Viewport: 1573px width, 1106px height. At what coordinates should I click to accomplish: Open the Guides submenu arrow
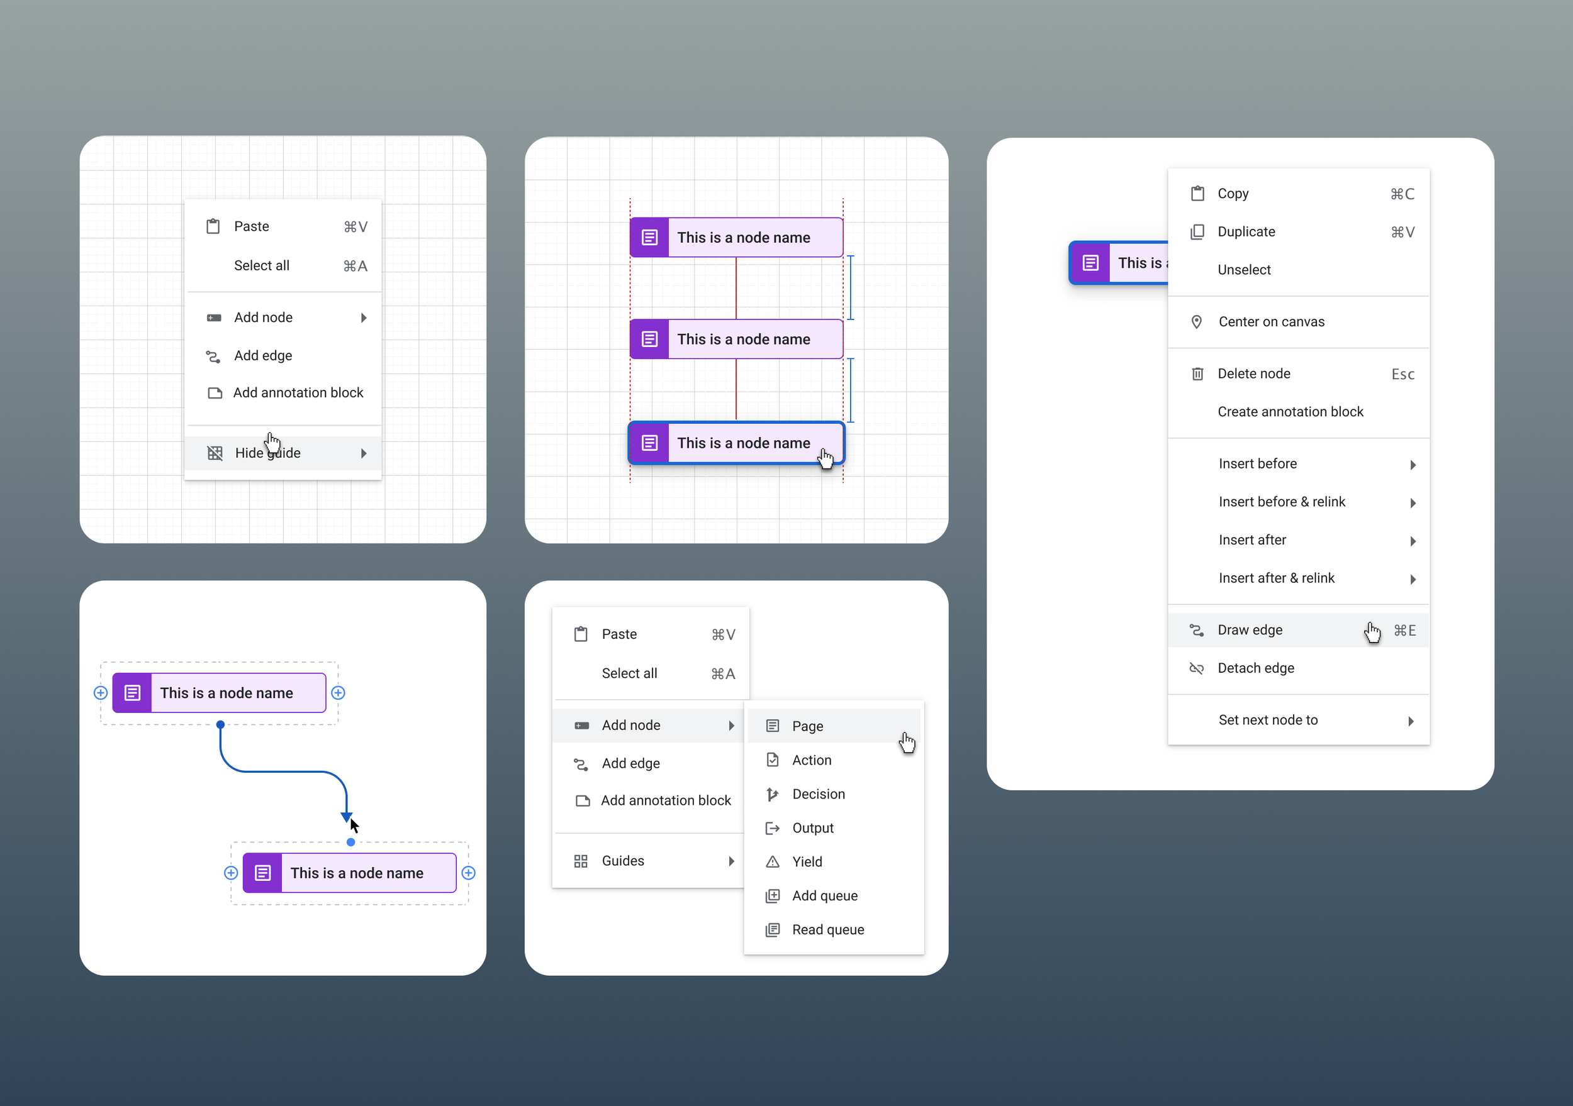click(x=731, y=861)
